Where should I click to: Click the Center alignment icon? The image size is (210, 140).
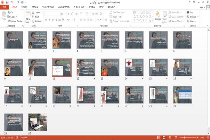point(84,20)
